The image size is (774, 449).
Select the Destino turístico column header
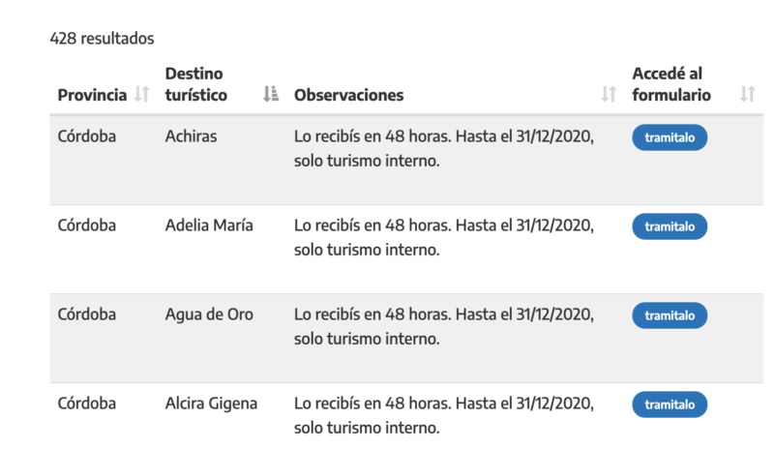pyautogui.click(x=196, y=84)
